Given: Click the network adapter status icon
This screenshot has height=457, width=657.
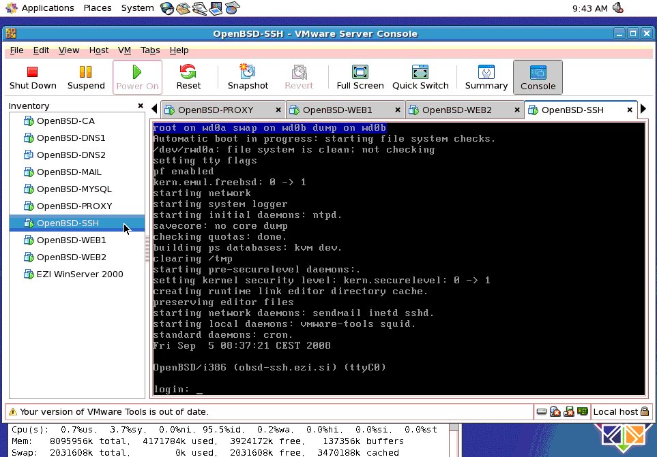Looking at the screenshot, I should coord(583,411).
